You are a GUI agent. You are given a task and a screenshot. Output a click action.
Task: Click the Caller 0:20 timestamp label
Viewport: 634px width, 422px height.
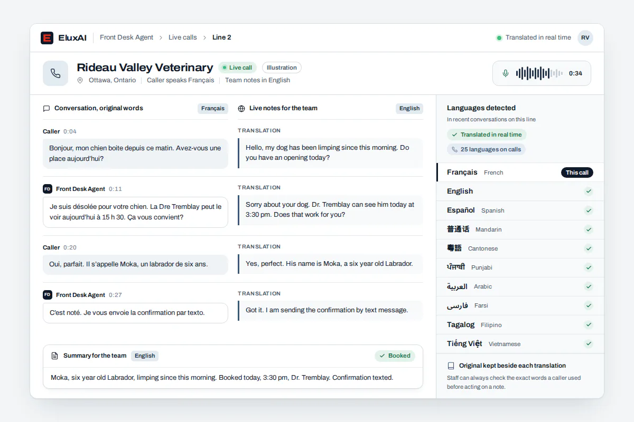(60, 247)
